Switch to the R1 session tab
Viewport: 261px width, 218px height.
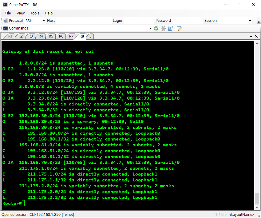[10, 36]
